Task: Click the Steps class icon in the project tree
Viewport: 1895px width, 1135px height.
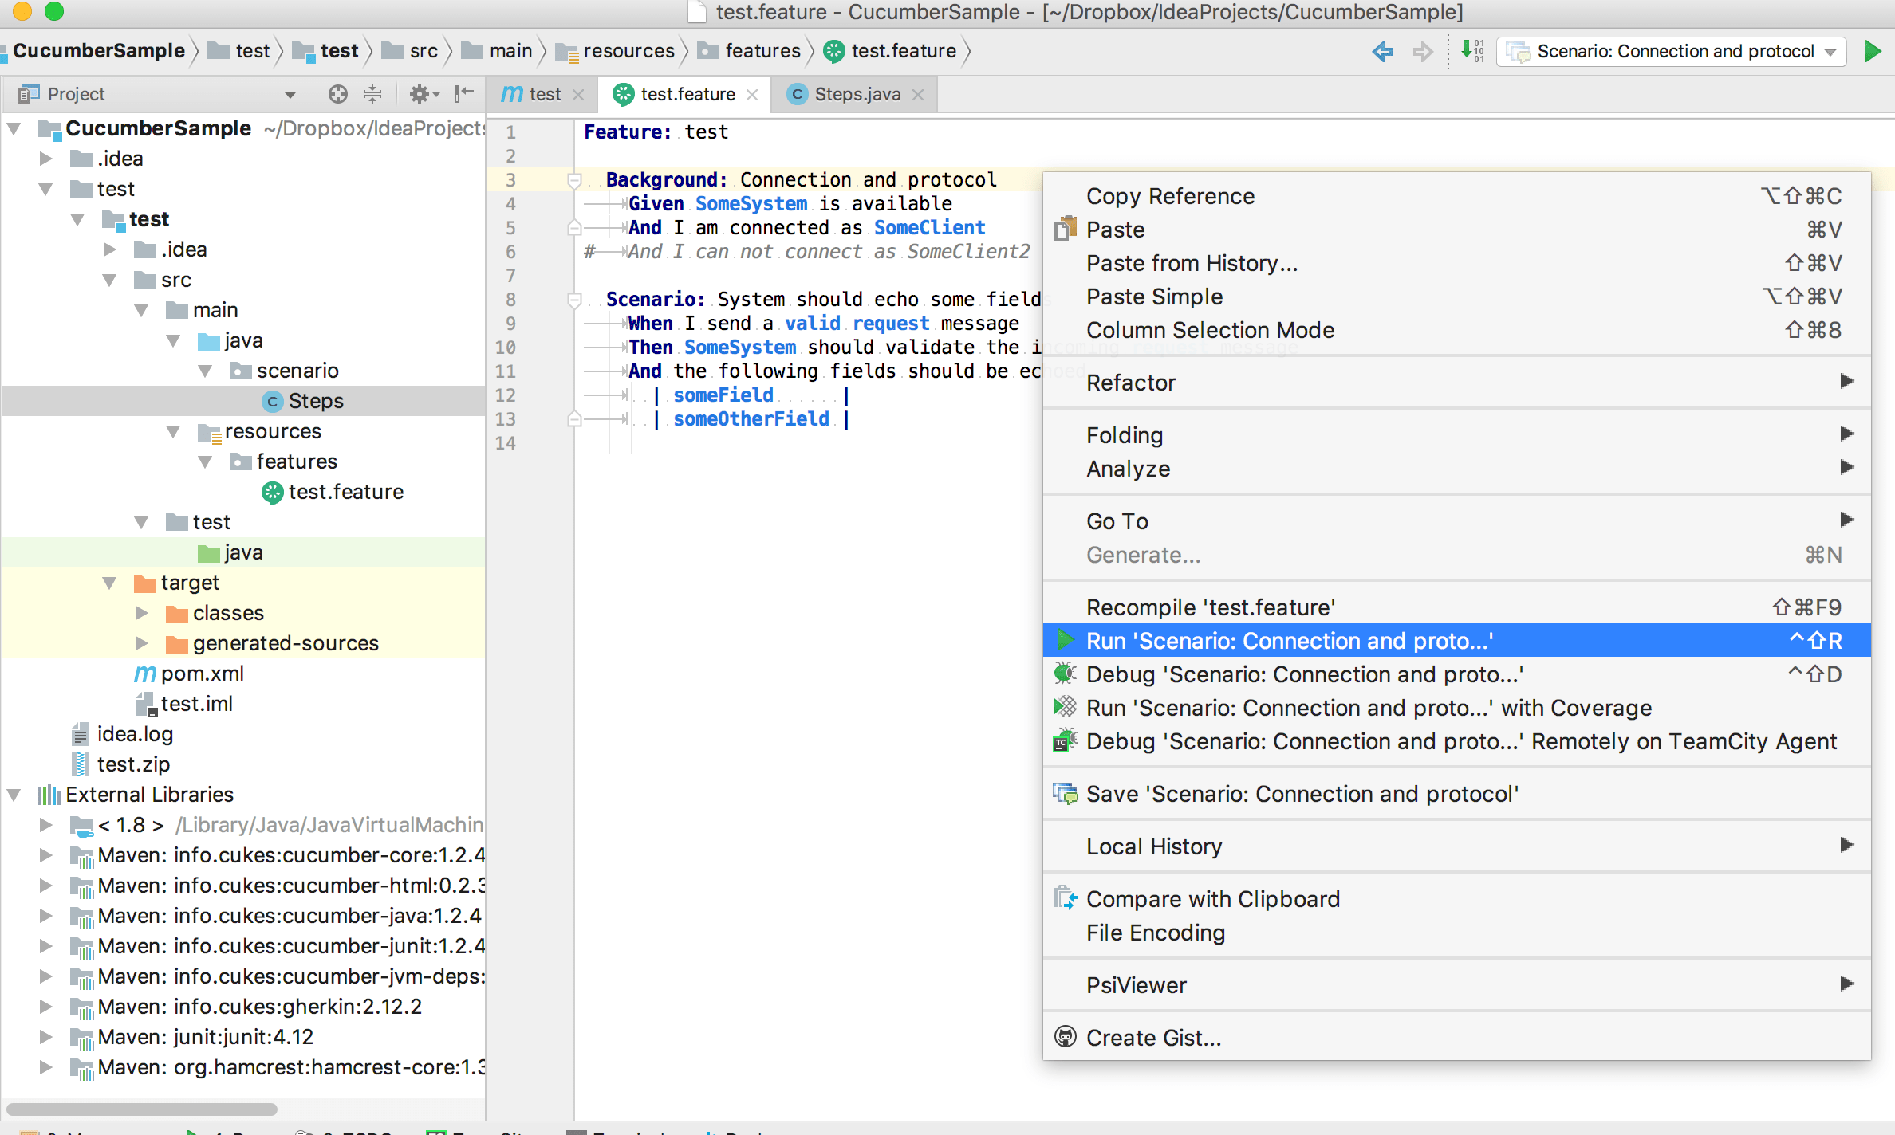Action: click(272, 400)
